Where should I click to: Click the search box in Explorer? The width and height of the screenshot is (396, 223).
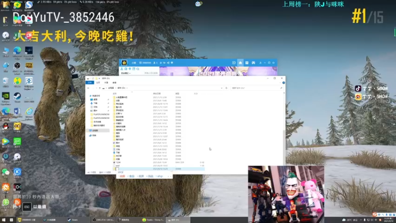(x=256, y=88)
